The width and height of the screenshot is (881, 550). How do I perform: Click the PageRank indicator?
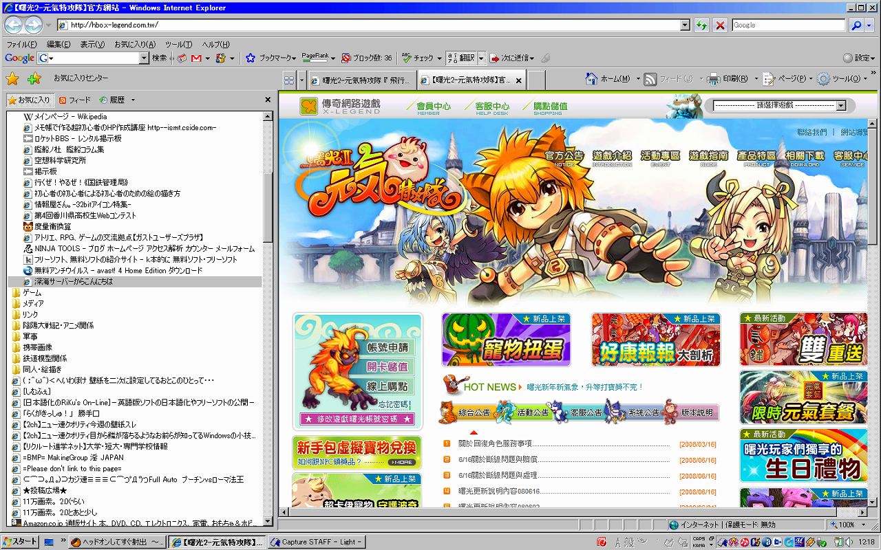coord(315,58)
